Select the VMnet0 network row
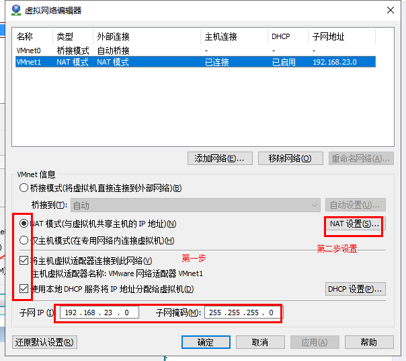 coord(196,51)
